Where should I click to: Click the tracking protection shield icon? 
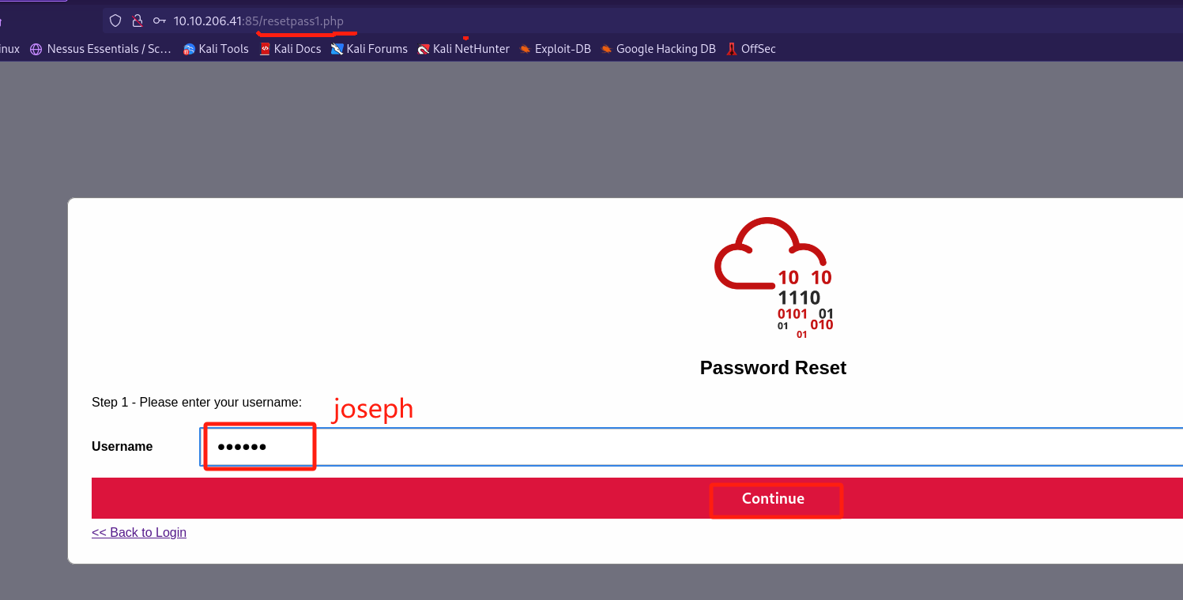[x=115, y=21]
